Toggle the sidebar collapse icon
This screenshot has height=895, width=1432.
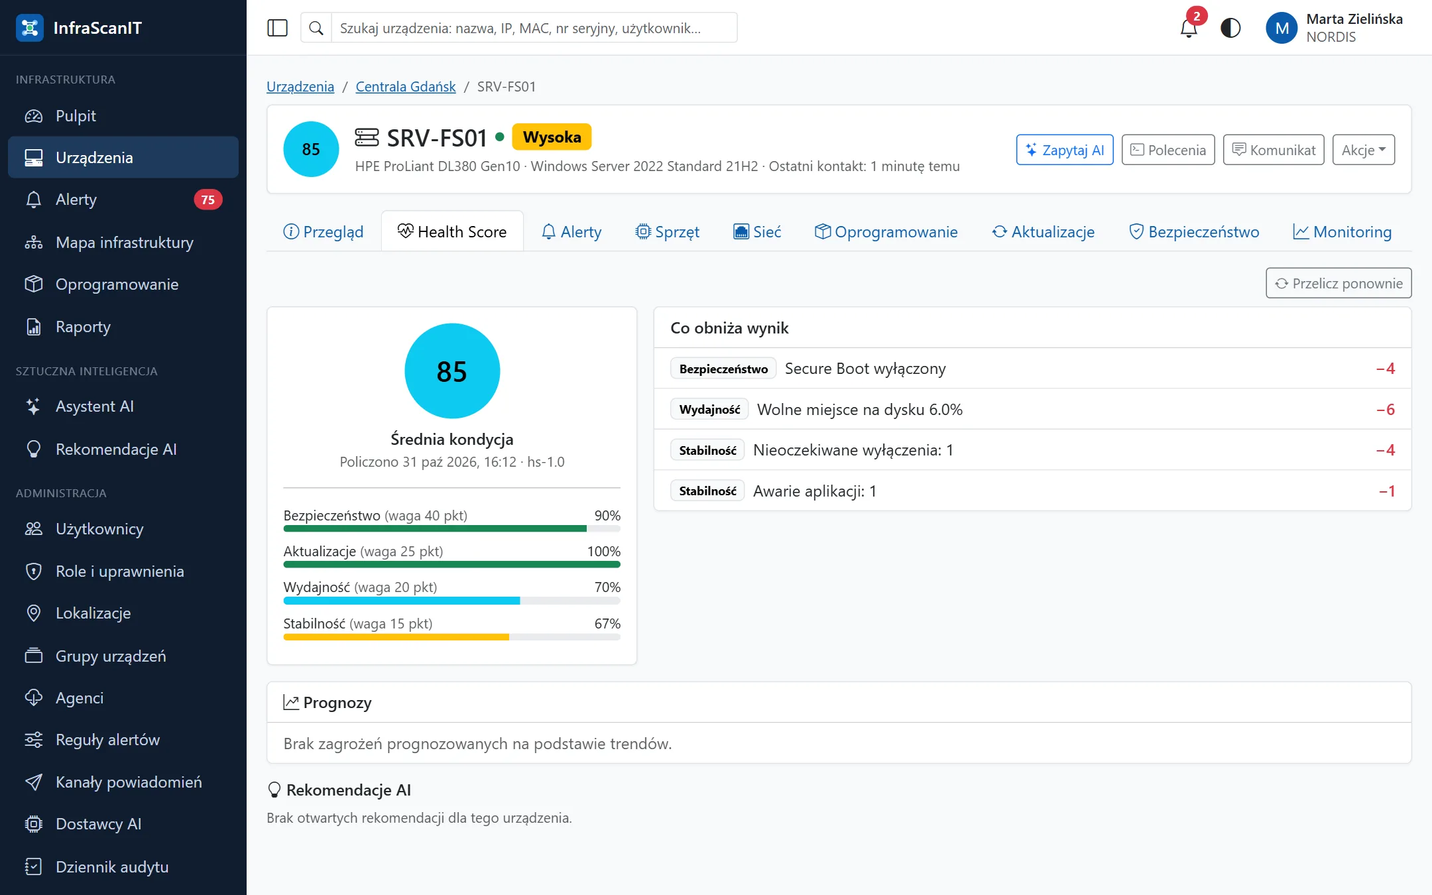[277, 28]
